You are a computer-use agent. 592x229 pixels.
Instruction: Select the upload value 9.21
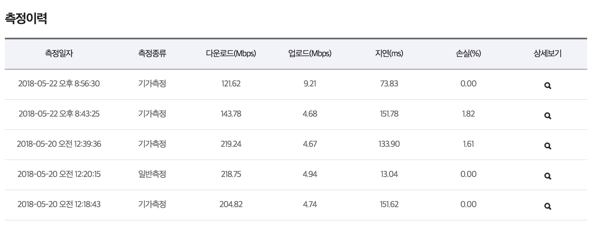point(310,84)
